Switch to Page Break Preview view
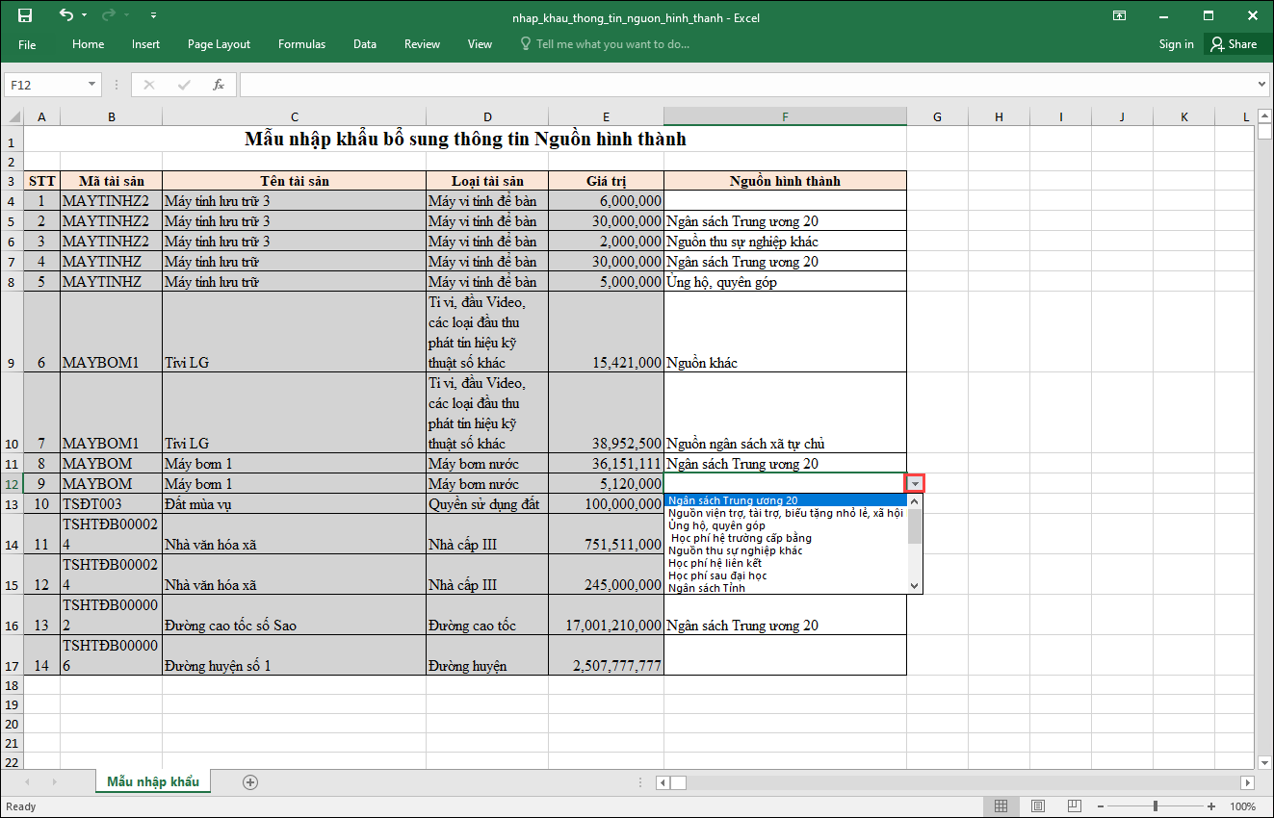This screenshot has width=1274, height=818. (x=1073, y=806)
